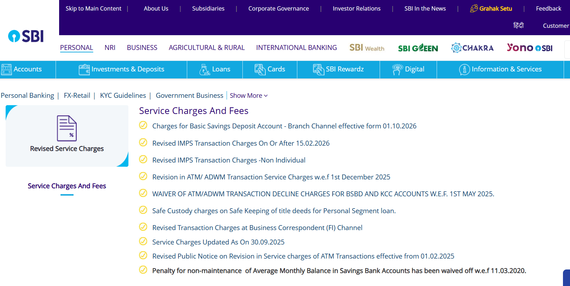
Task: Open Revised IMPS Transaction Charges -Non Individual
Action: click(x=229, y=160)
